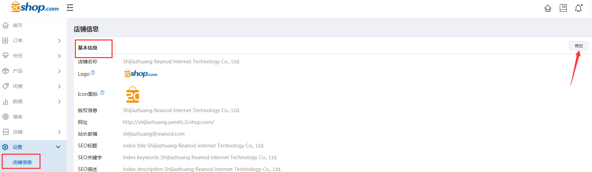Image resolution: width=592 pixels, height=172 pixels.
Task: Collapse the 设置 settings menu chevron
Action: (x=58, y=147)
